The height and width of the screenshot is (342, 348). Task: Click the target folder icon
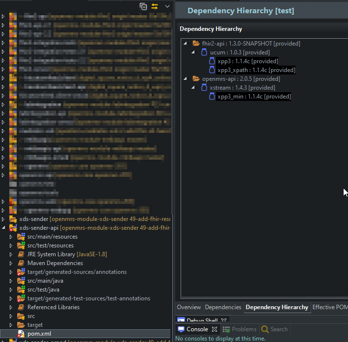(x=21, y=325)
